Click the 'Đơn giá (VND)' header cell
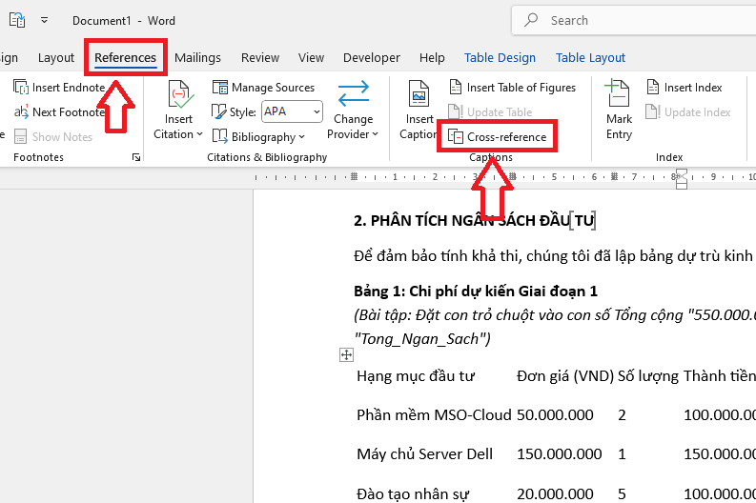Viewport: 756px width, 503px height. click(x=565, y=375)
